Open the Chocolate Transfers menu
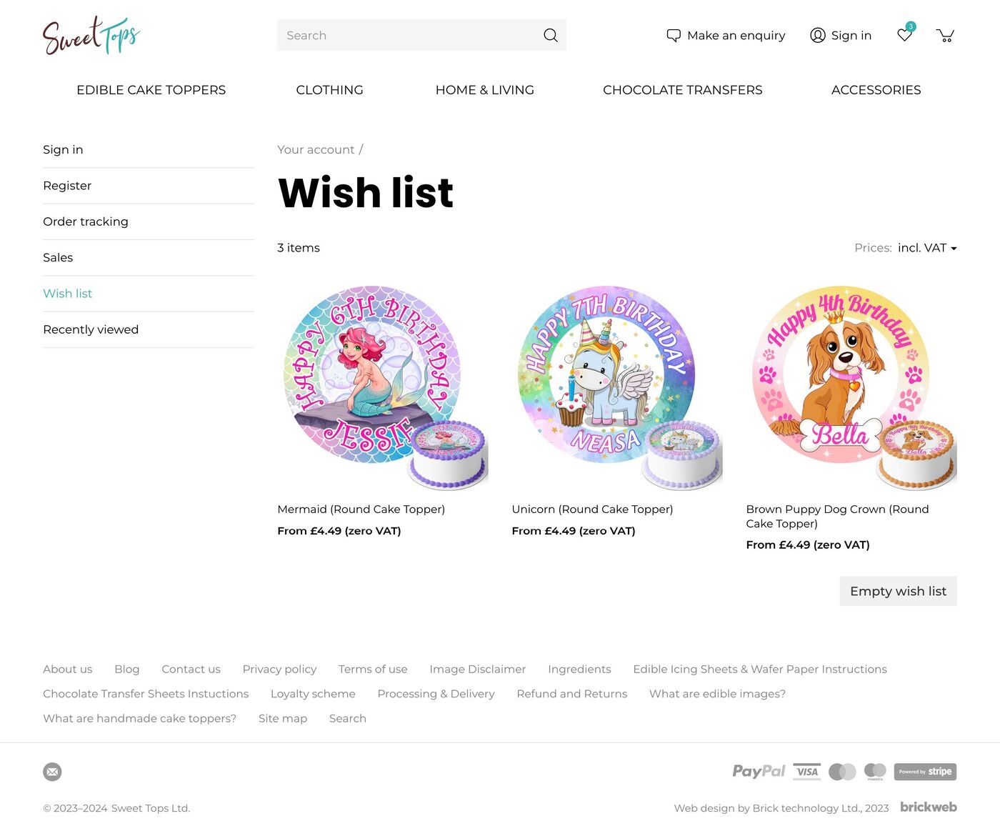Image resolution: width=1000 pixels, height=836 pixels. click(x=682, y=90)
